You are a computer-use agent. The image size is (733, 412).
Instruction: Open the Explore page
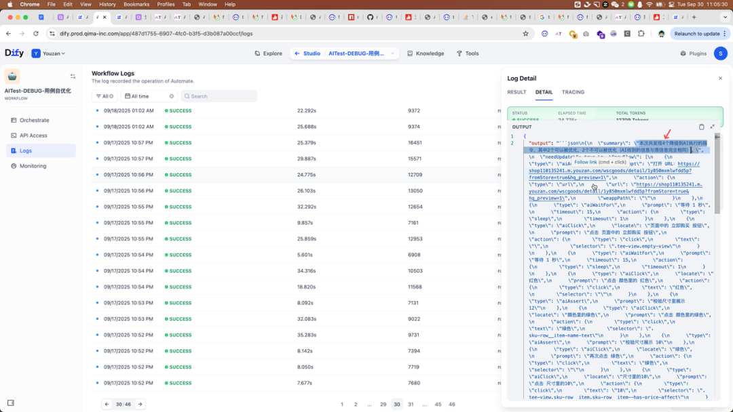coord(268,54)
